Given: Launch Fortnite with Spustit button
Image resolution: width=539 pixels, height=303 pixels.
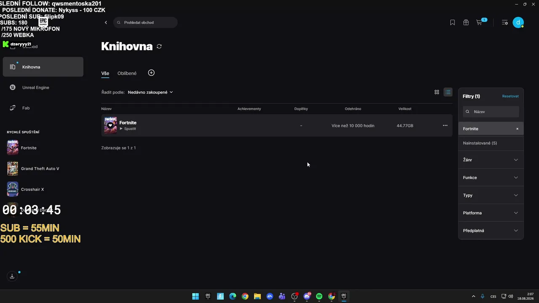Looking at the screenshot, I should coord(128,129).
